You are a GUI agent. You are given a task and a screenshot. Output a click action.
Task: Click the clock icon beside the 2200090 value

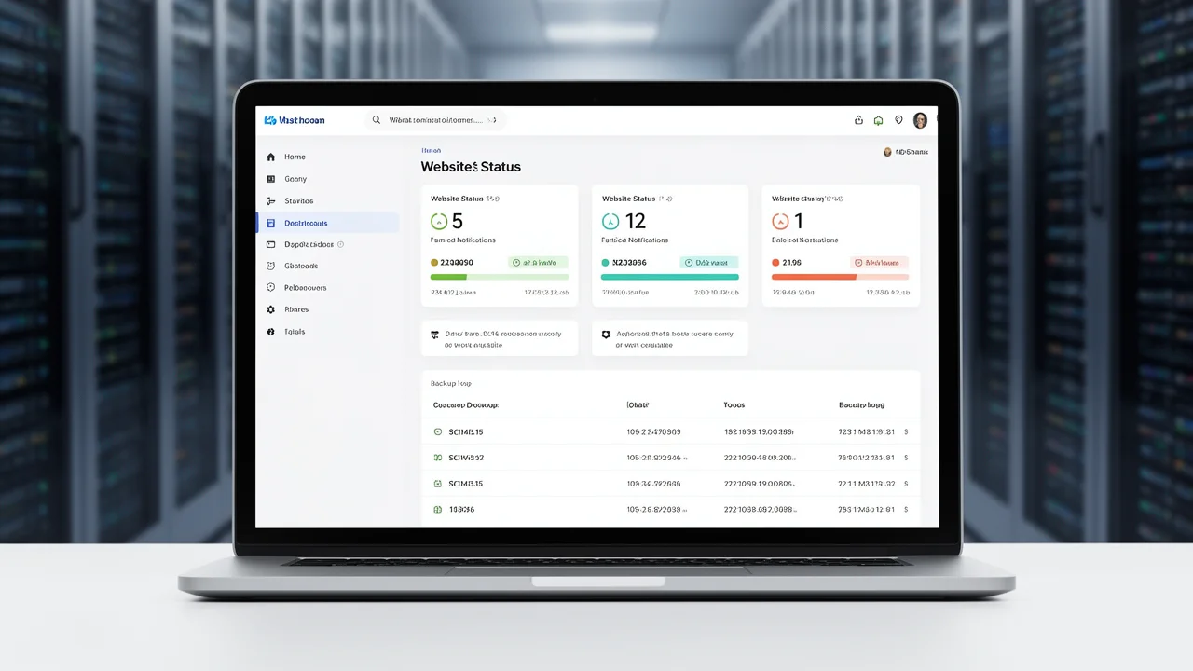pyautogui.click(x=436, y=262)
